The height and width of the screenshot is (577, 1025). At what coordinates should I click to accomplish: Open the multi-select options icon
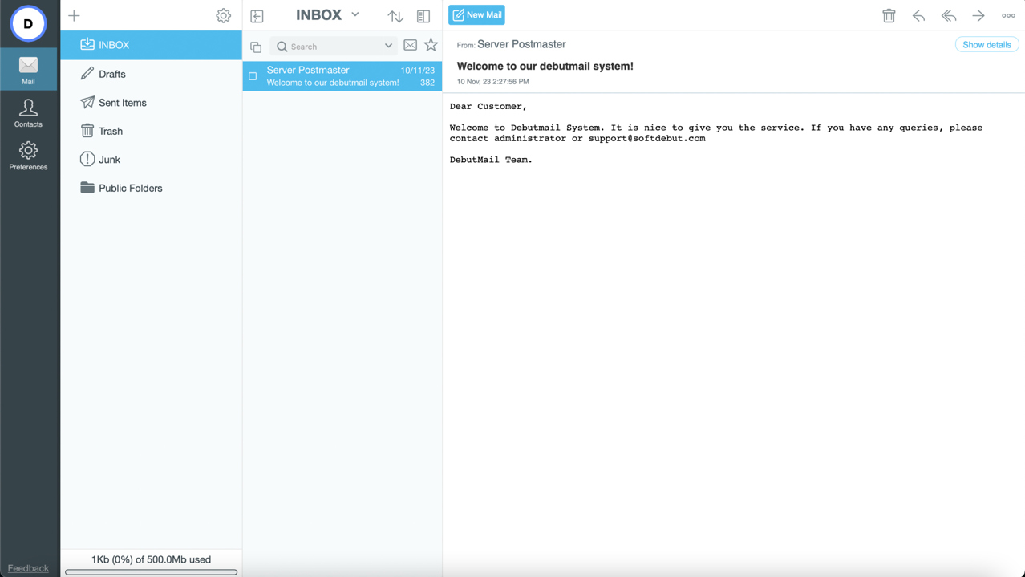pyautogui.click(x=256, y=47)
